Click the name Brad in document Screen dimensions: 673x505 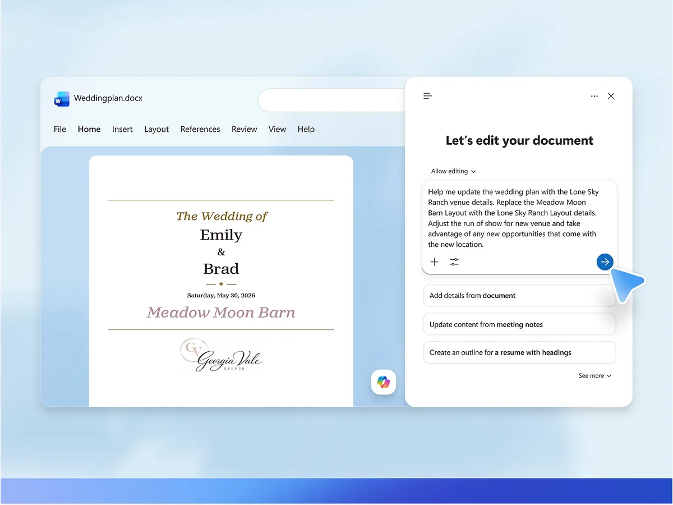[221, 269]
